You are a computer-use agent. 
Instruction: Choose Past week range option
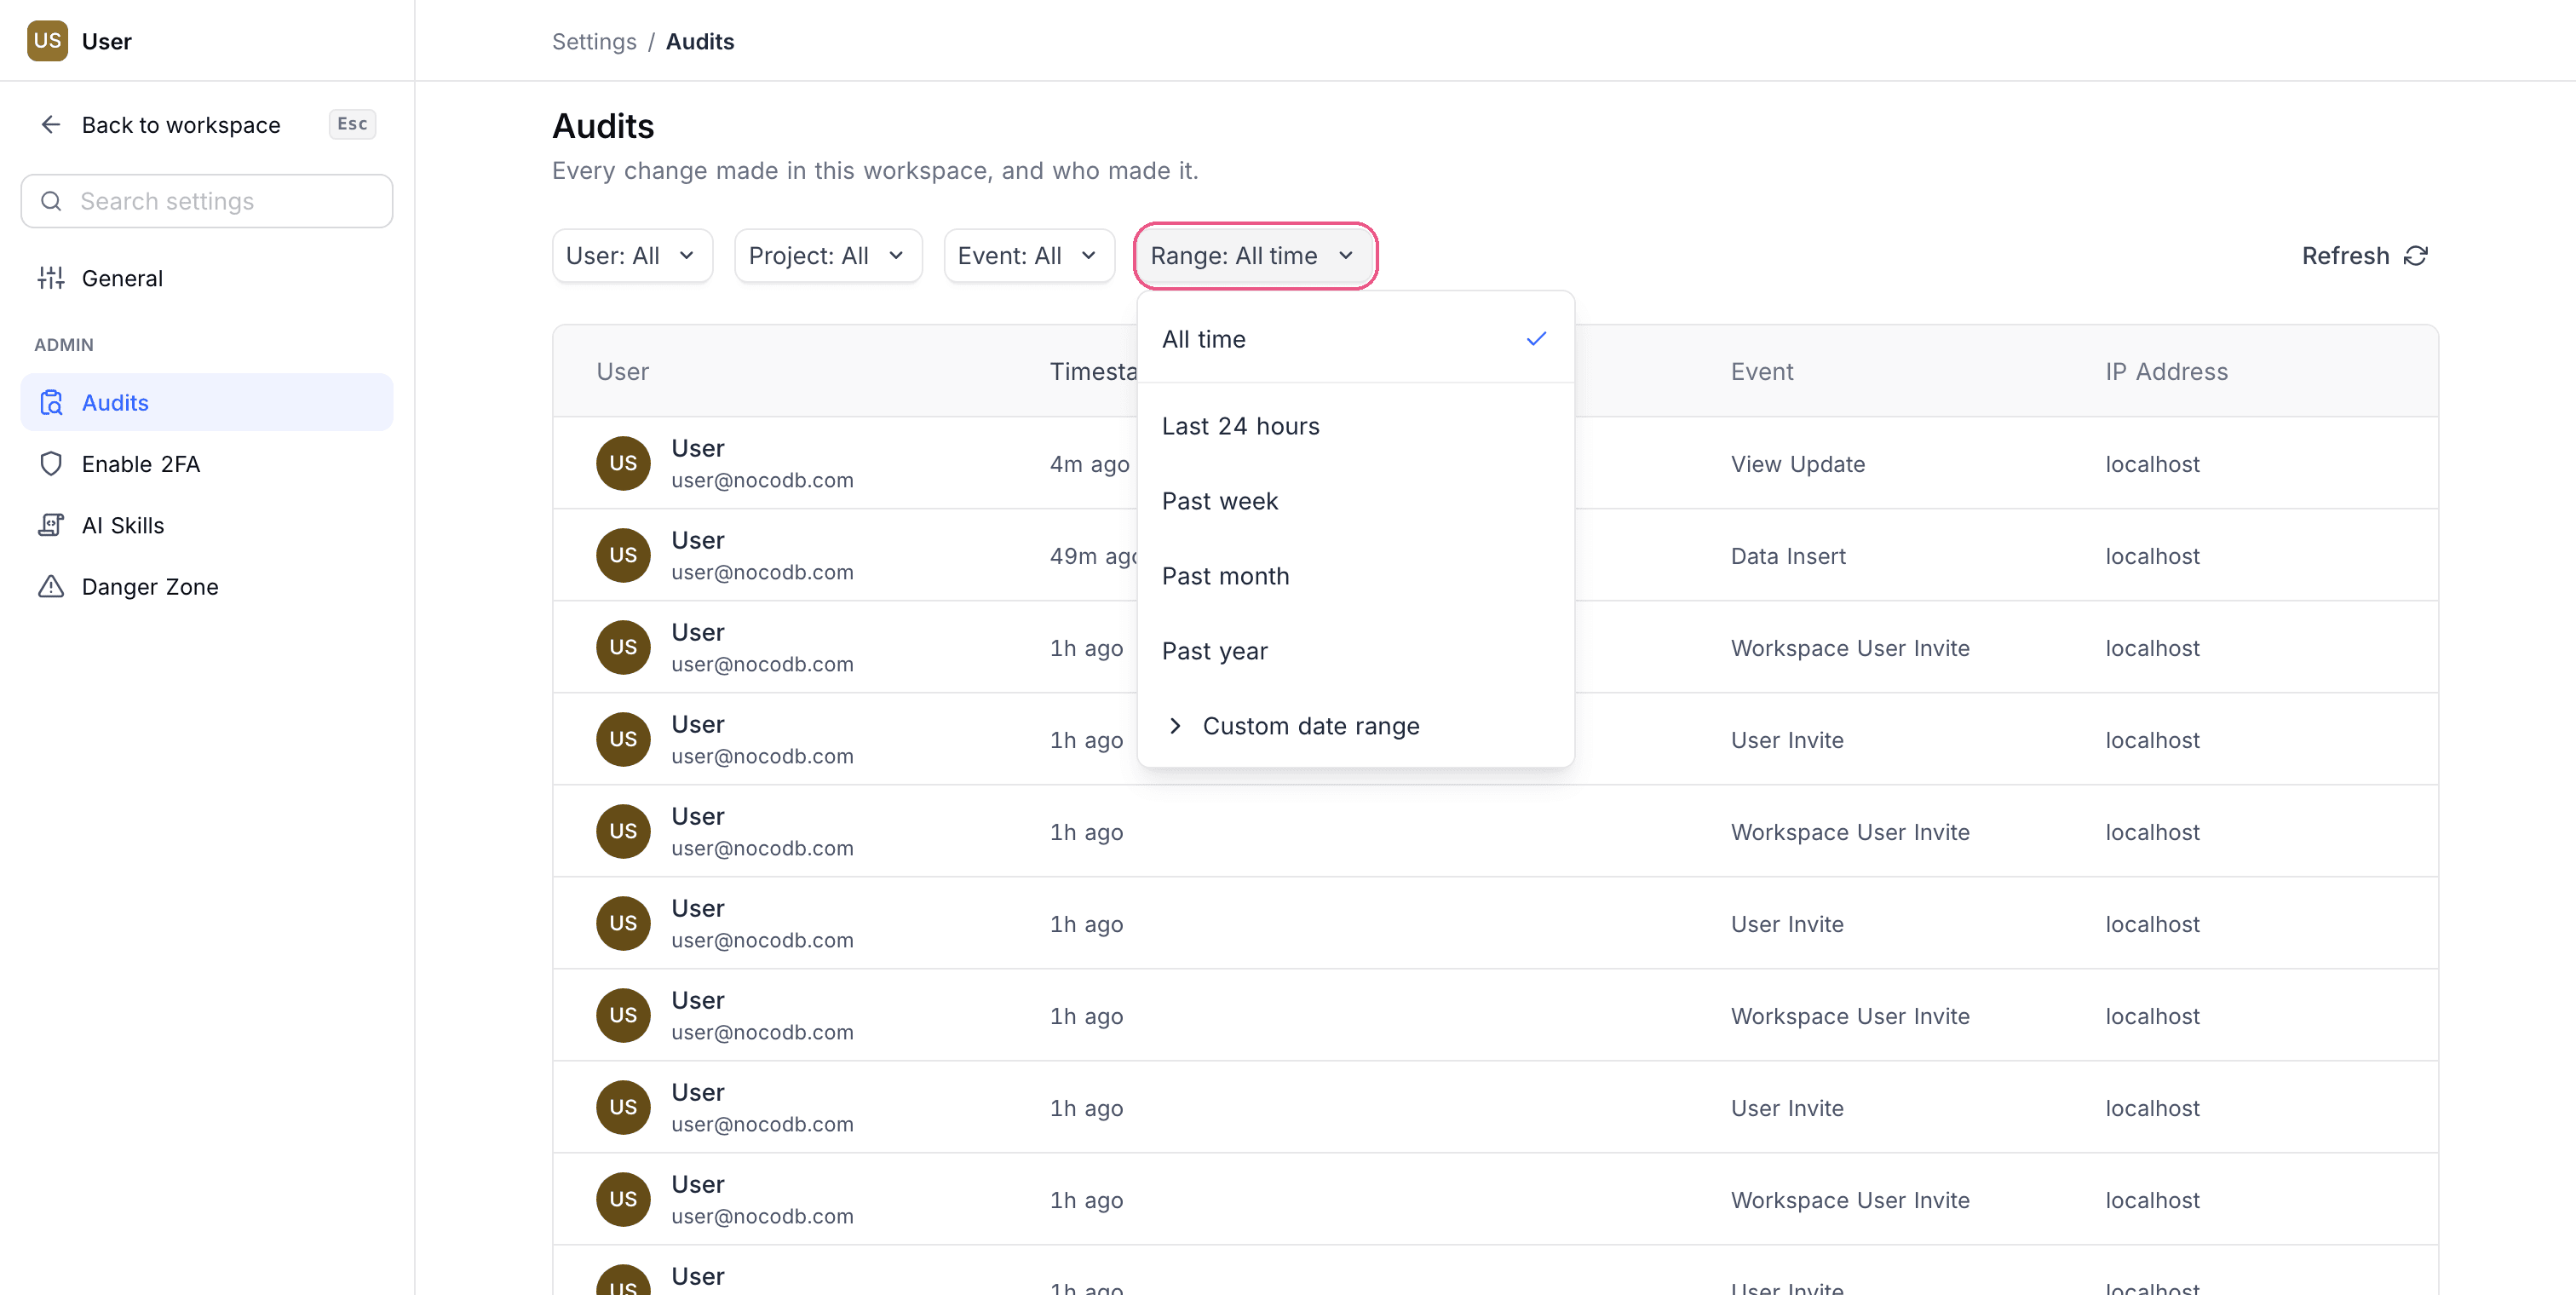[1355, 501]
